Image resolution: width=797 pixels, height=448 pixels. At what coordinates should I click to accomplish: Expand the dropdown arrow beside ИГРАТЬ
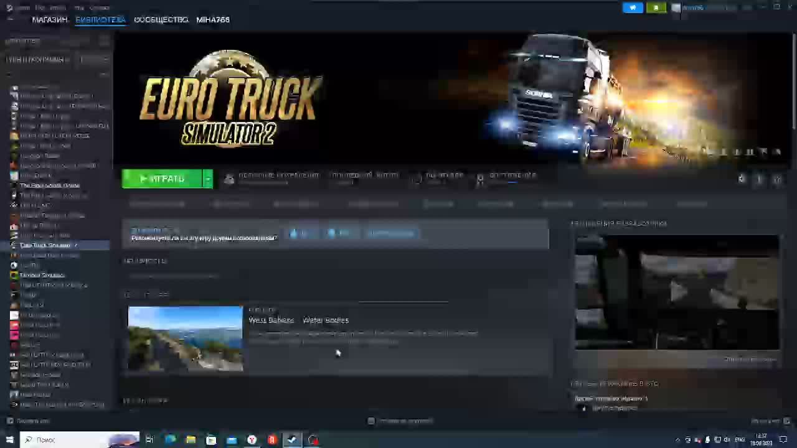208,179
